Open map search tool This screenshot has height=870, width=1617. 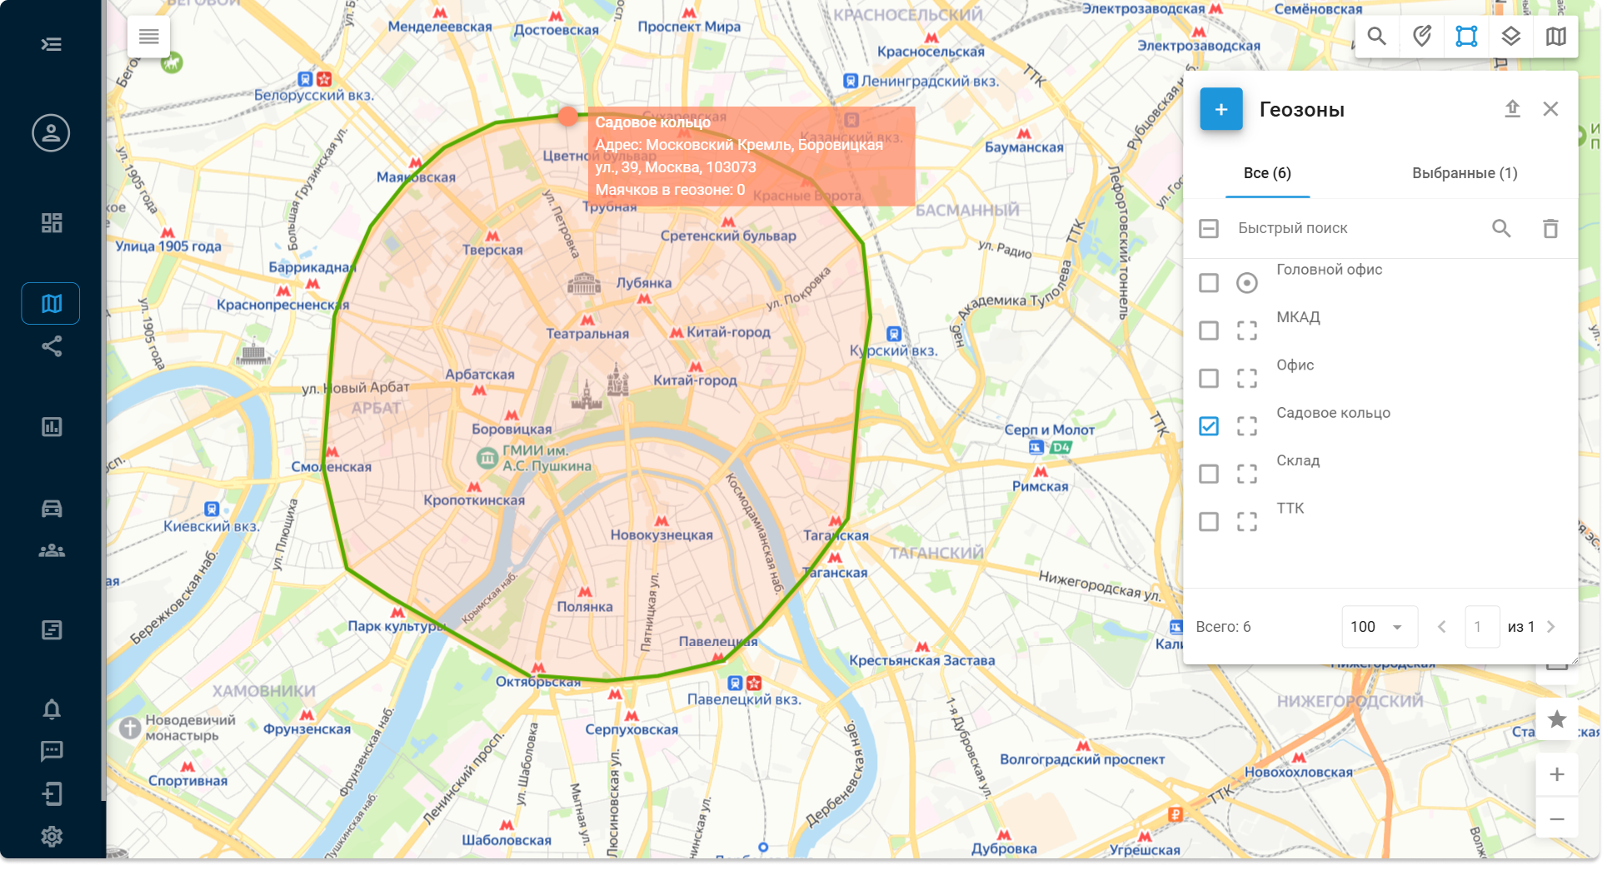click(x=1377, y=37)
